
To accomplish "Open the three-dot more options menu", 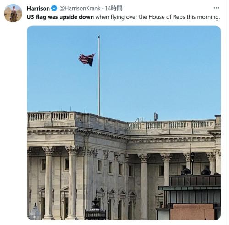I will (216, 8).
